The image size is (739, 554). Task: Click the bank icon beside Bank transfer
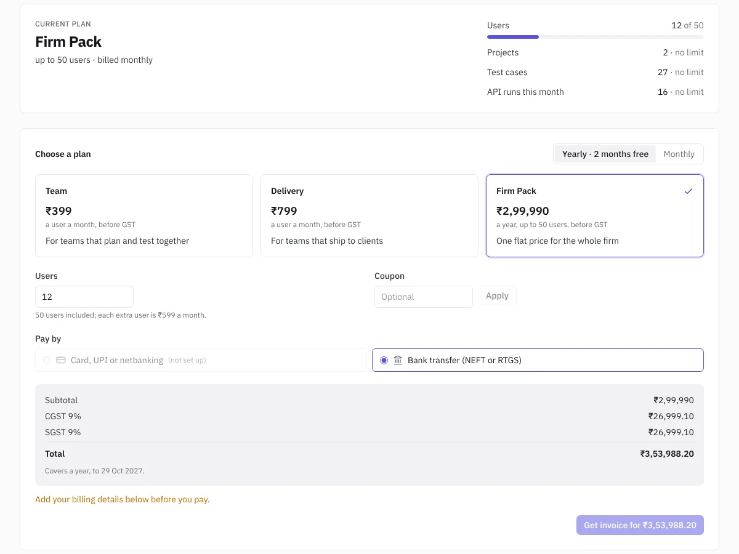coord(398,360)
